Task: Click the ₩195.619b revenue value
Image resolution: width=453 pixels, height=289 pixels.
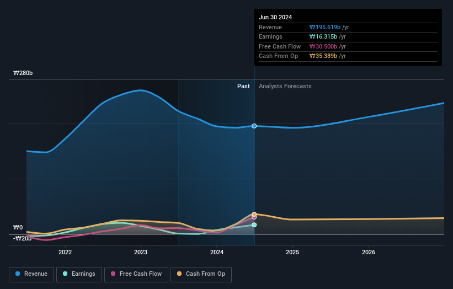Action: point(325,27)
